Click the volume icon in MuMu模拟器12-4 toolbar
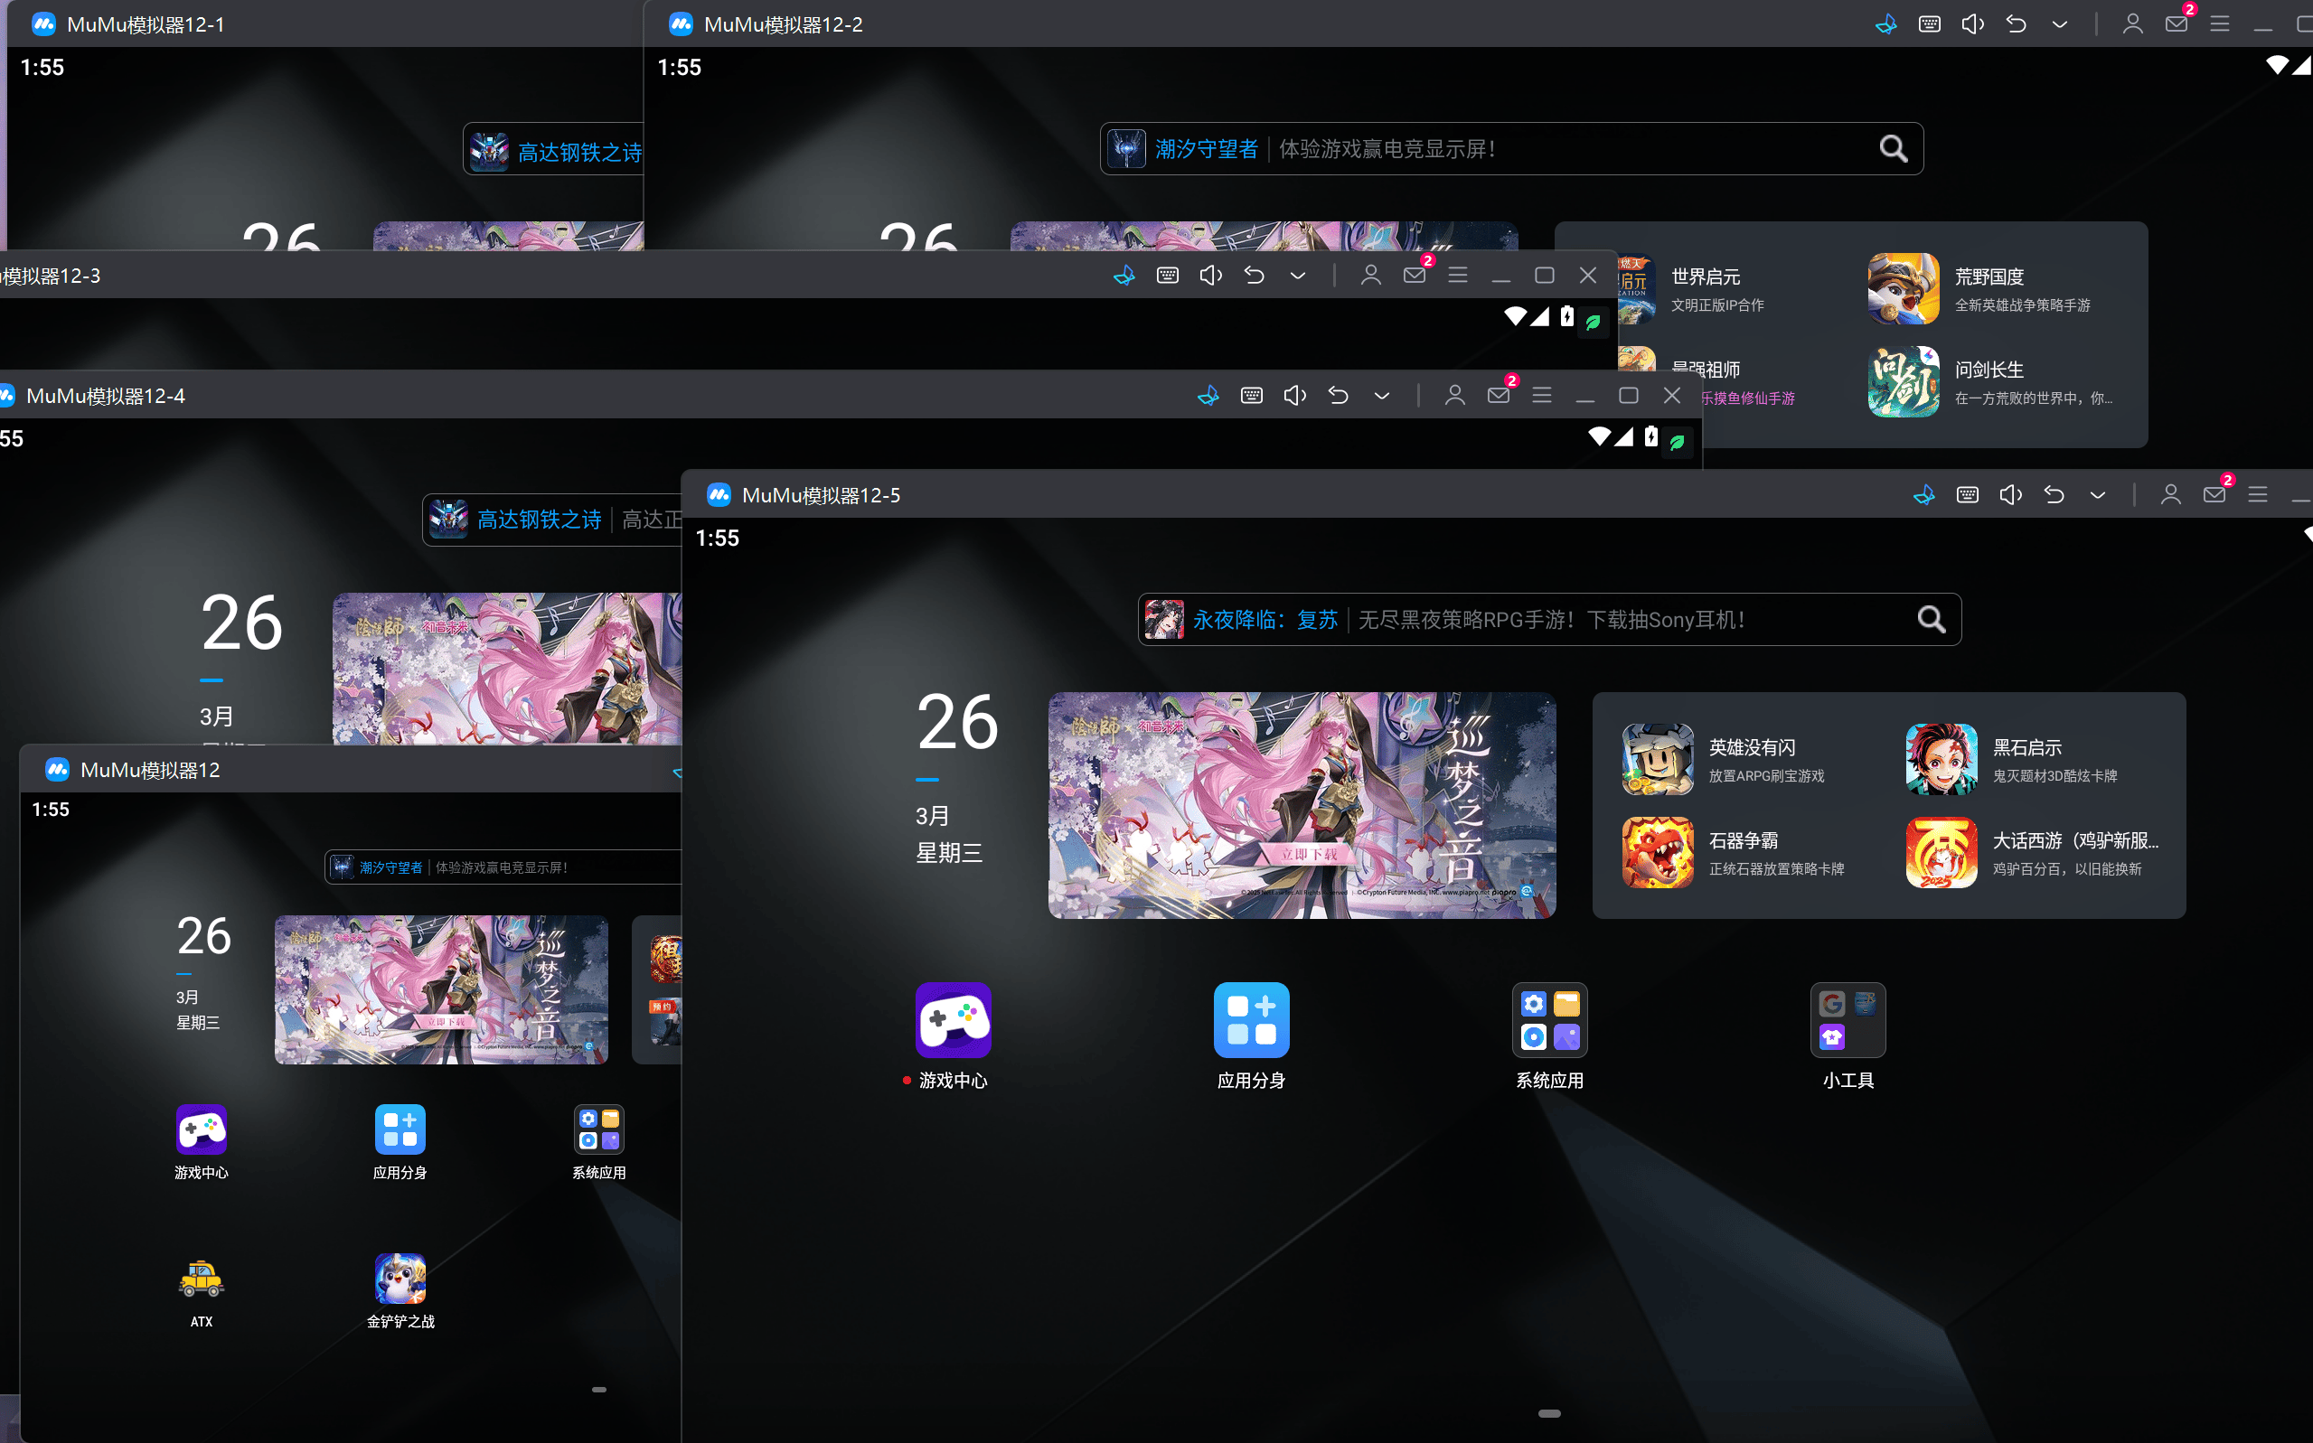The image size is (2313, 1443). [x=1294, y=395]
